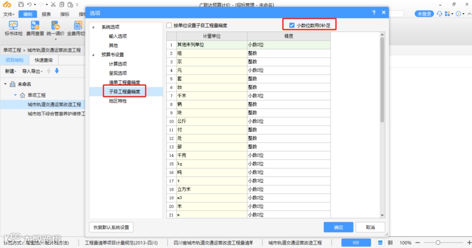Select 地区特性 in the options tree
Screen dimensions: 472x248
[118, 101]
